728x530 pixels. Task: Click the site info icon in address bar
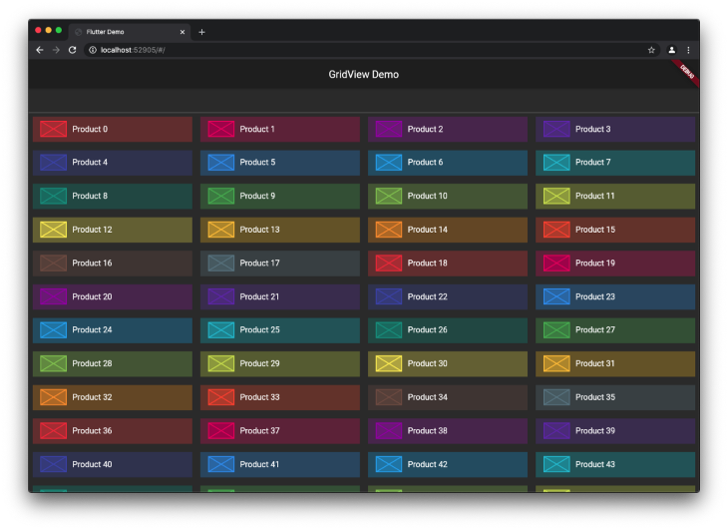click(93, 50)
